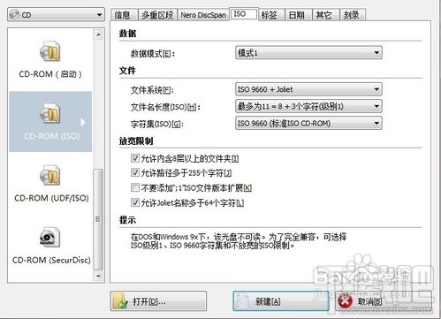Click the 放宽限制 section heading

(136, 141)
